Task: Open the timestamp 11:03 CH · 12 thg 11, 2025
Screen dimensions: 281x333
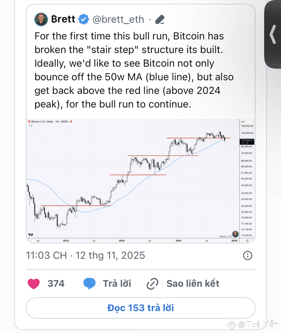Action: [x=86, y=256]
